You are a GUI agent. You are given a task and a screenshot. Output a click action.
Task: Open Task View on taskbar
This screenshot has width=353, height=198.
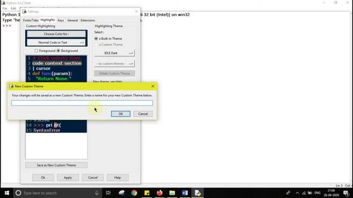pyautogui.click(x=108, y=193)
